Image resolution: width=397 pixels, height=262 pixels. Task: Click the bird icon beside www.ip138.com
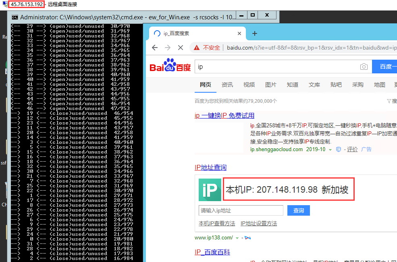pos(248,238)
